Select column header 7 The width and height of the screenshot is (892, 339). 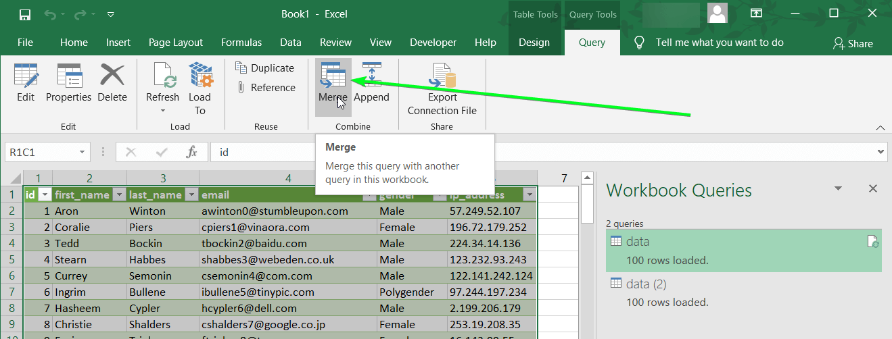tap(564, 178)
